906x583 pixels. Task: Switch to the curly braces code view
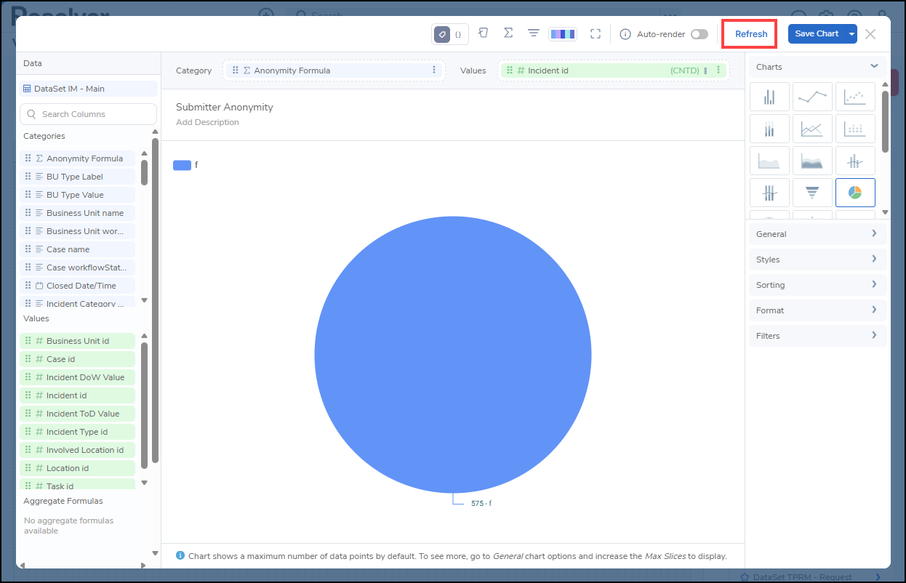[458, 34]
